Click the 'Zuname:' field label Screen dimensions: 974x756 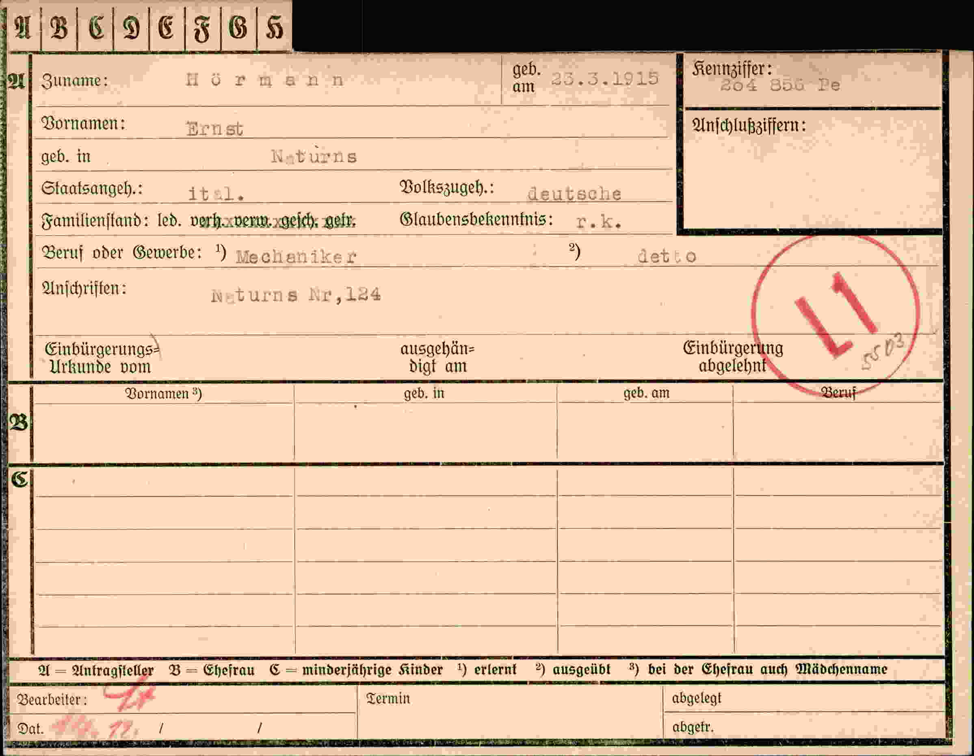[x=74, y=81]
